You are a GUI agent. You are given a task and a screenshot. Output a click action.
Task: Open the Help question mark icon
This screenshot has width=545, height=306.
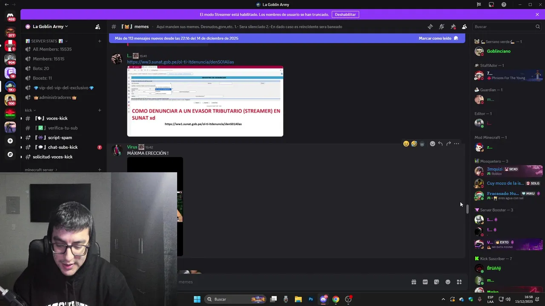504,5
